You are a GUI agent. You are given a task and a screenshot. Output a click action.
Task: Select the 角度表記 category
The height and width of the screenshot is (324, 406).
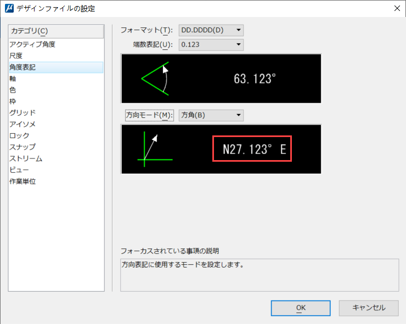[x=56, y=67]
